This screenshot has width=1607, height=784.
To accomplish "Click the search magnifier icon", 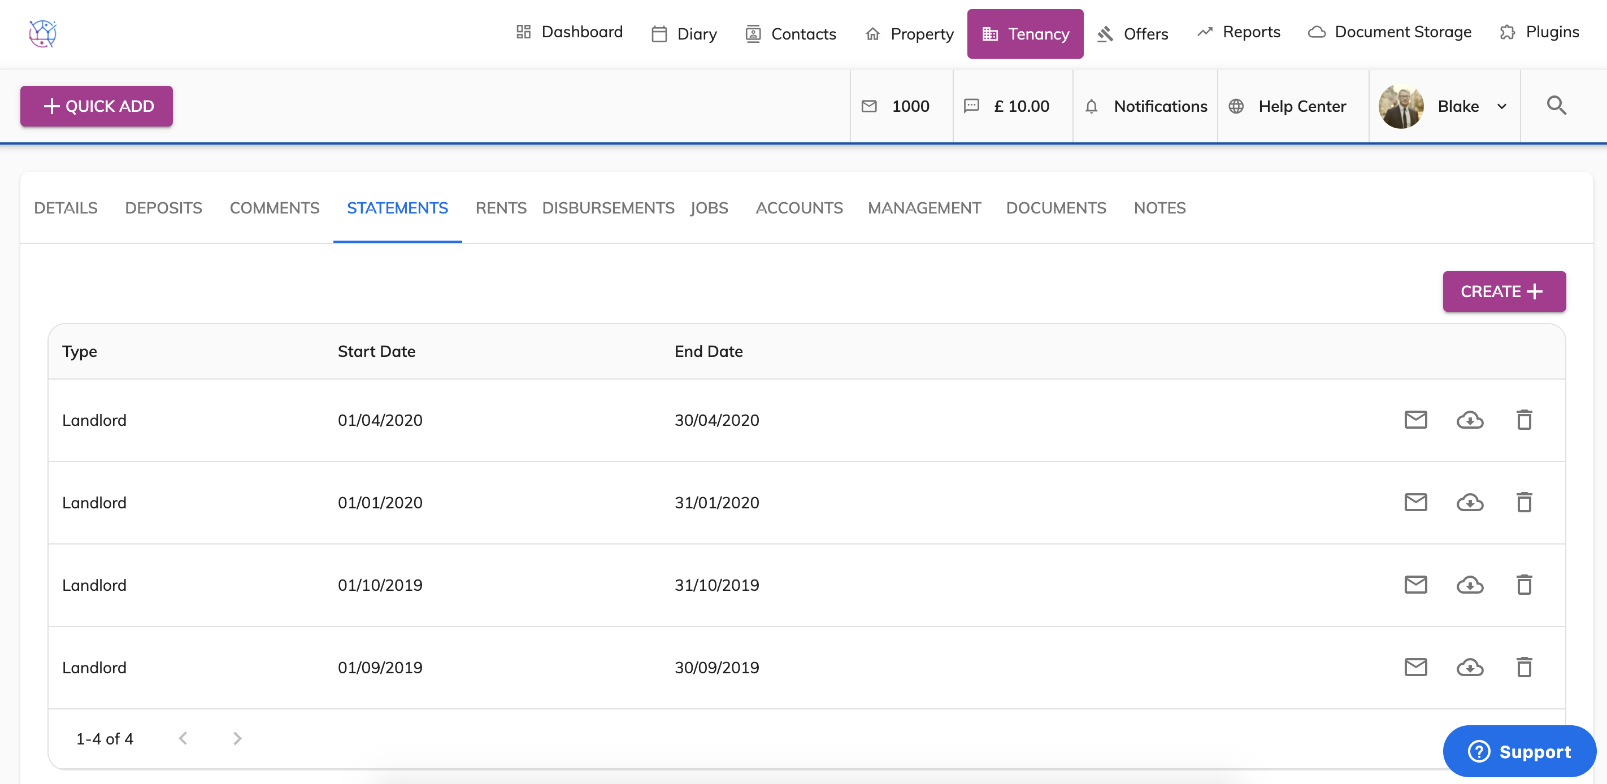I will pyautogui.click(x=1557, y=106).
